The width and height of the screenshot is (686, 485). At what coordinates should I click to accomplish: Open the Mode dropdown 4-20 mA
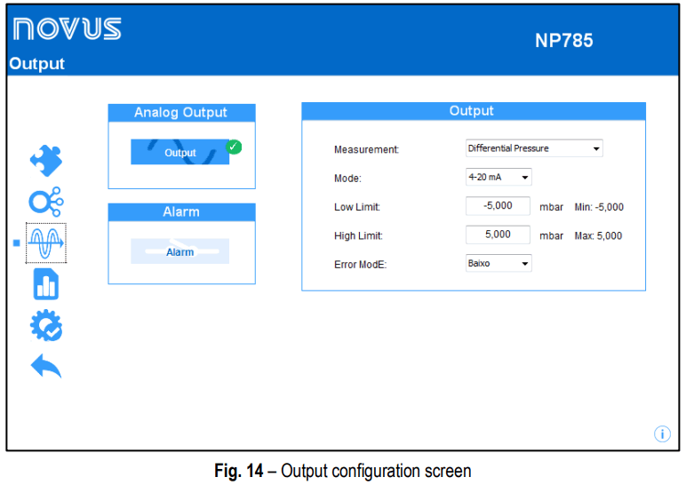click(499, 177)
